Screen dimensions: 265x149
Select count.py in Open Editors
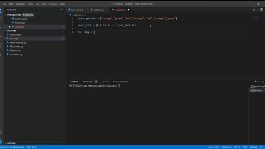(19, 27)
